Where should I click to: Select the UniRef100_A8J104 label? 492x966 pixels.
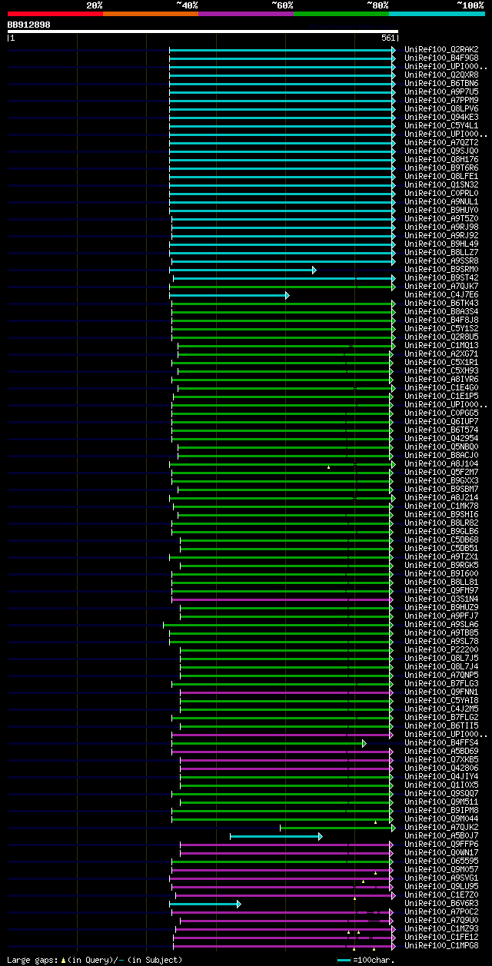coord(441,463)
